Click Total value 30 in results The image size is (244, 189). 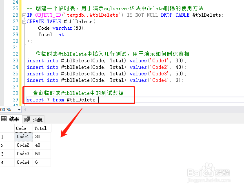tap(42, 137)
